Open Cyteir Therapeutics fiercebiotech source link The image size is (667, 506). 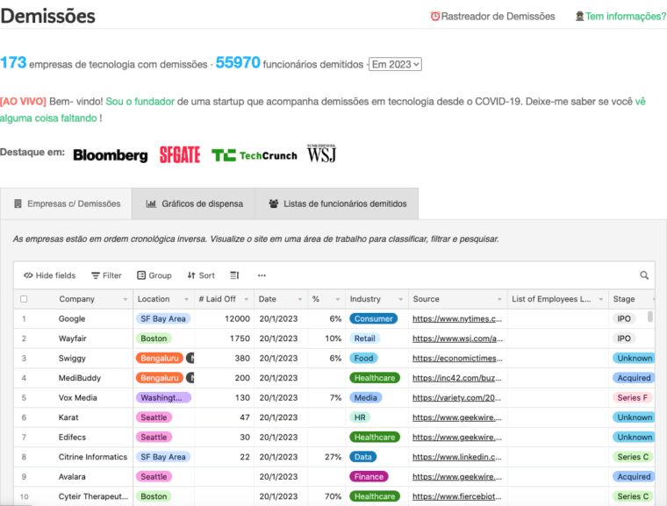tap(457, 496)
